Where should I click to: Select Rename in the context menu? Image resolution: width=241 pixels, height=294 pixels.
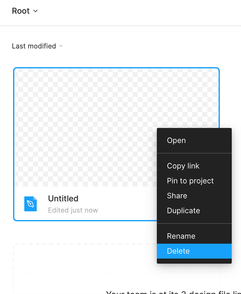pos(181,236)
